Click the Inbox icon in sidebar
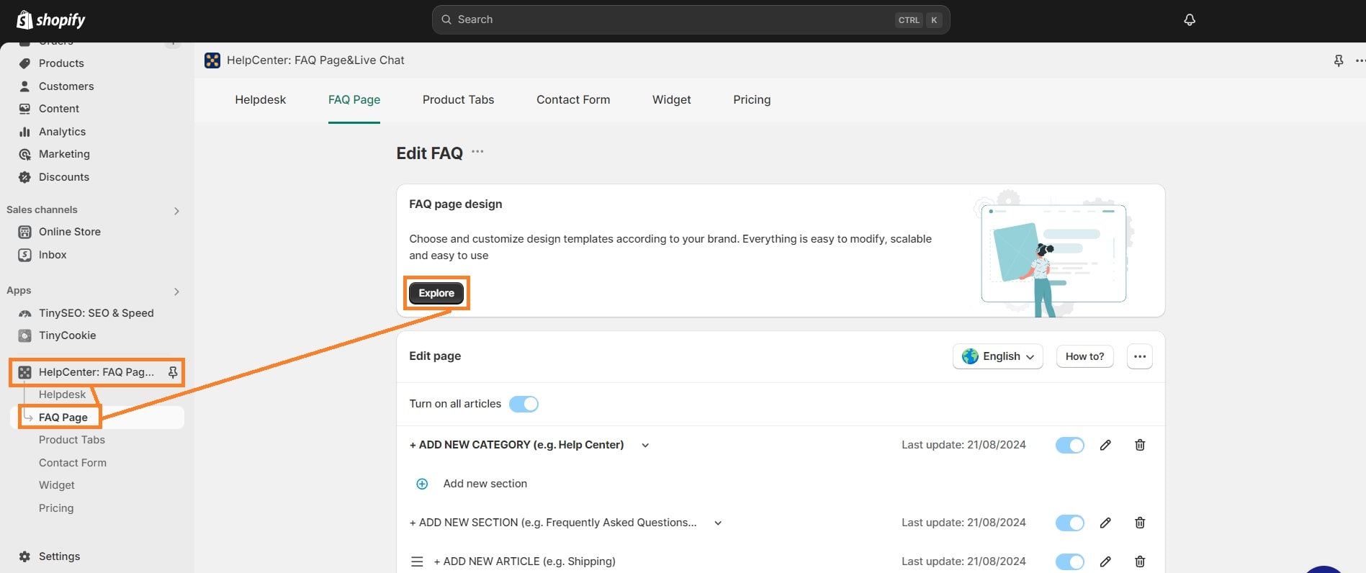Image resolution: width=1366 pixels, height=573 pixels. coord(24,255)
